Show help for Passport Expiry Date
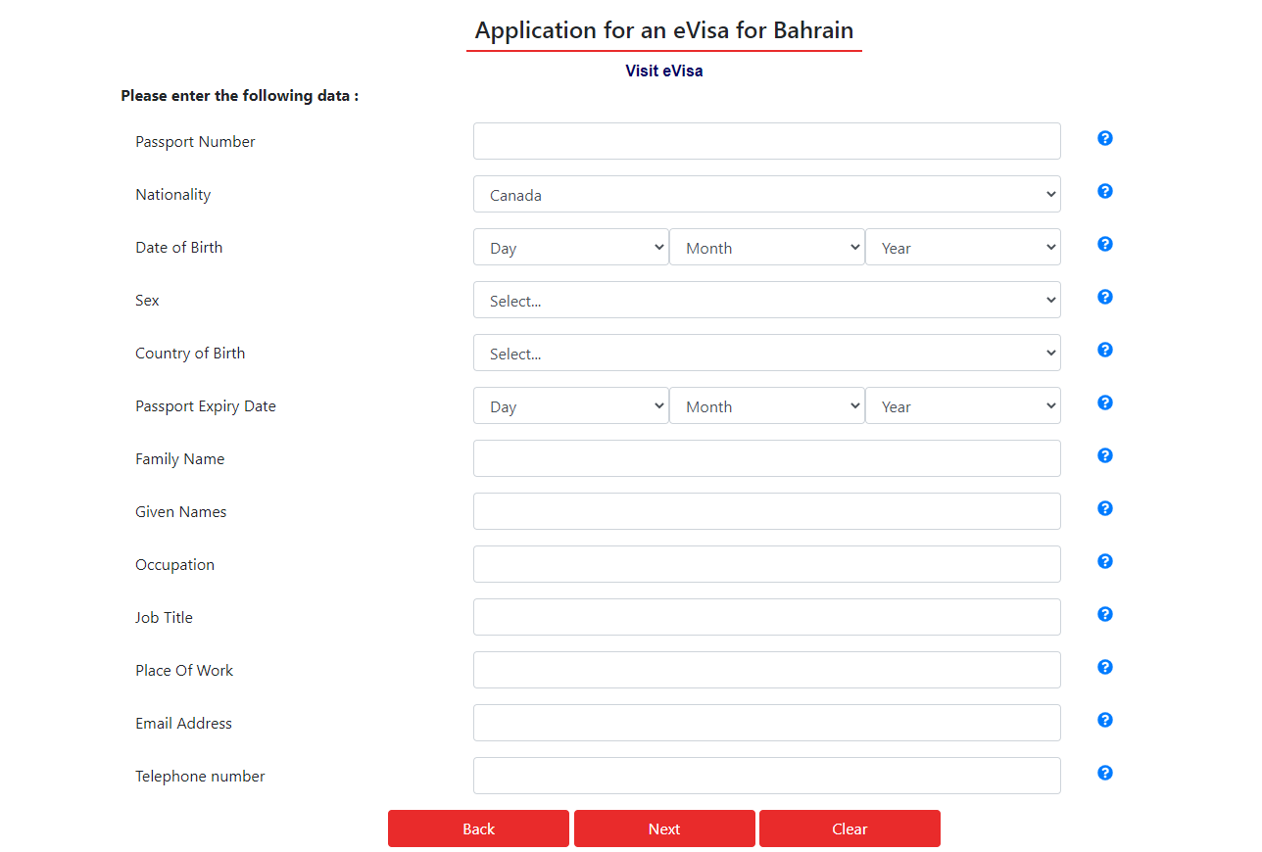1262x852 pixels. point(1105,402)
